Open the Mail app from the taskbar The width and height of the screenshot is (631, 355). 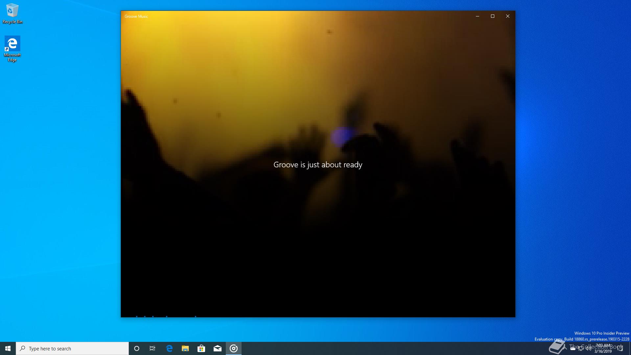[x=218, y=348]
